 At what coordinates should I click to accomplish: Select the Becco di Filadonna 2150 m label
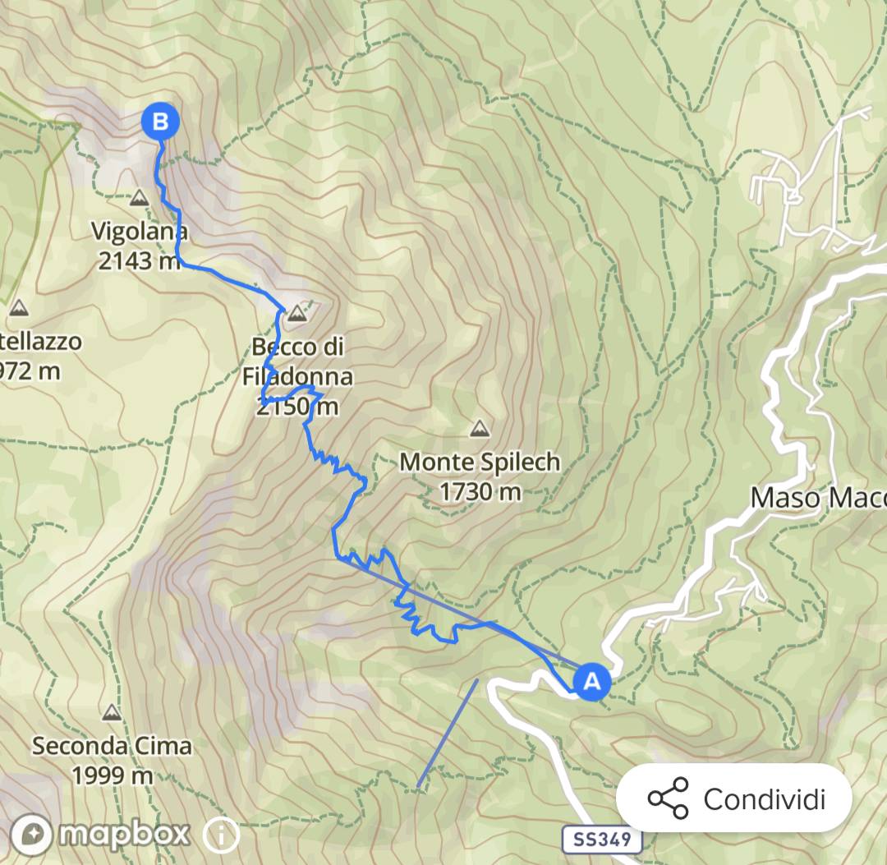[x=297, y=376]
